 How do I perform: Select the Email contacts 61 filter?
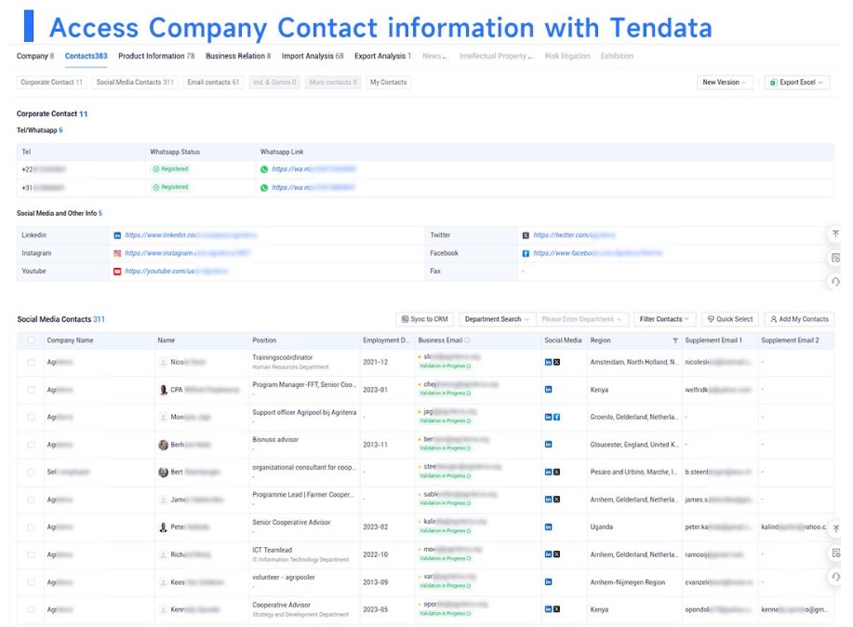click(213, 82)
